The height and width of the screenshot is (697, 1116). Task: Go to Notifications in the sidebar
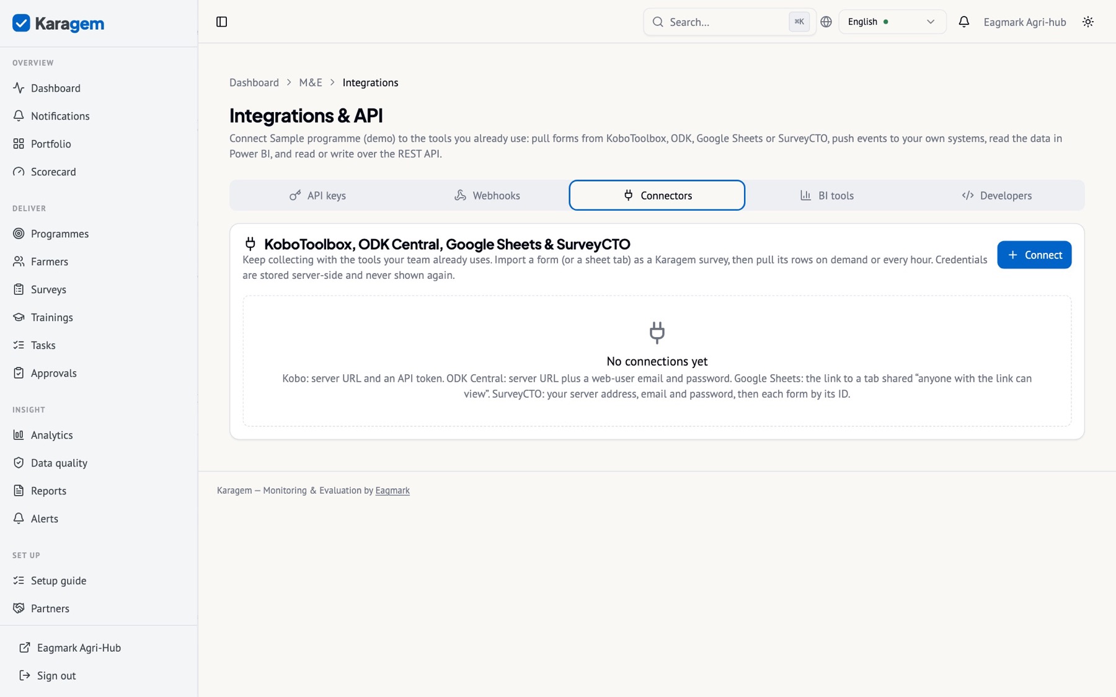(60, 116)
